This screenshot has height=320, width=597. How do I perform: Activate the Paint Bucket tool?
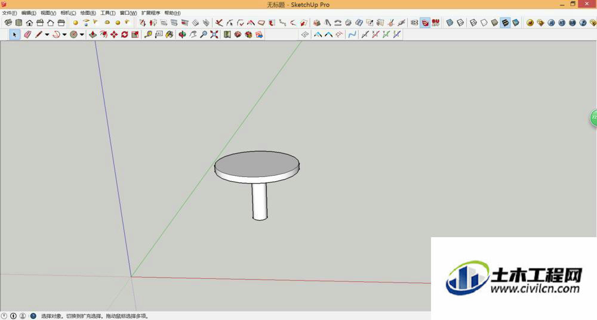170,35
